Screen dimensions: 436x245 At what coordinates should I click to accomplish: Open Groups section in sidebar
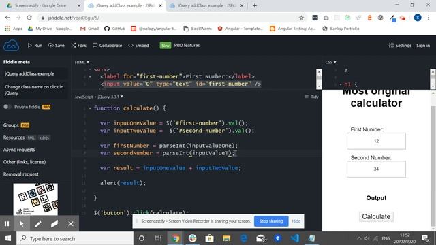click(x=11, y=125)
